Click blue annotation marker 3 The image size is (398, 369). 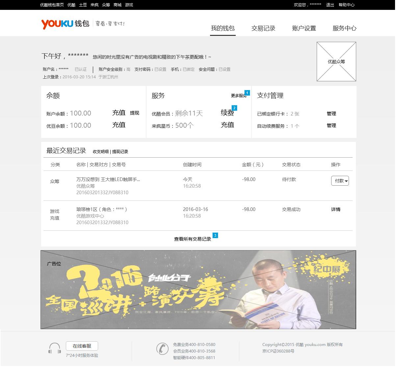tap(215, 235)
